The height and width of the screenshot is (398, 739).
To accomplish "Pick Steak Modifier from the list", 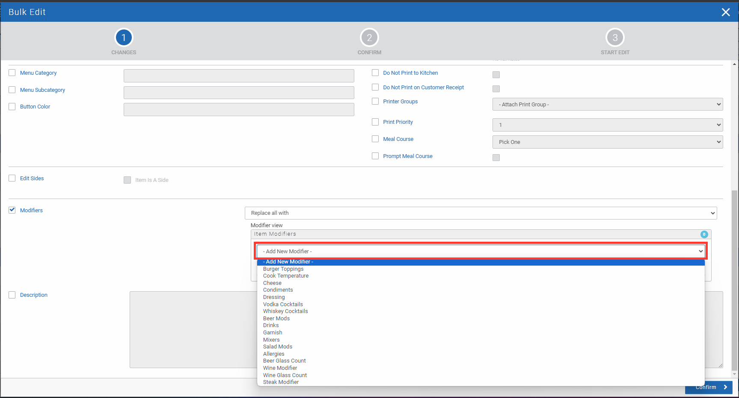I will 281,382.
